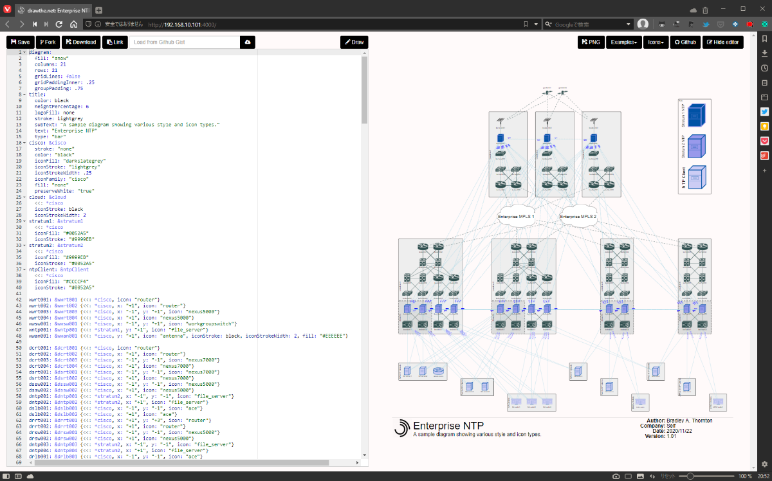Open the Downloads panel in sidebar

coord(764,53)
